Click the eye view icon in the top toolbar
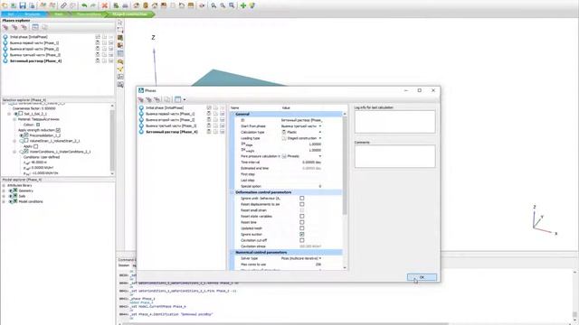The height and width of the screenshot is (325, 579). [202, 5]
